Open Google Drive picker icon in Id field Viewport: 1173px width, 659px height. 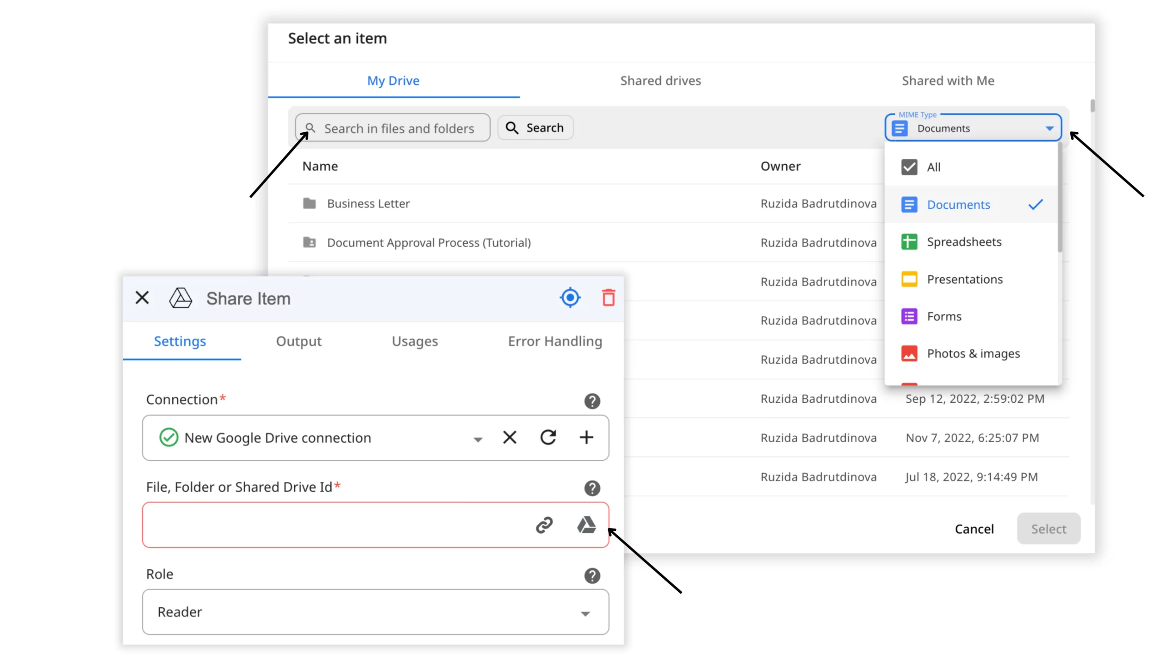pos(586,525)
